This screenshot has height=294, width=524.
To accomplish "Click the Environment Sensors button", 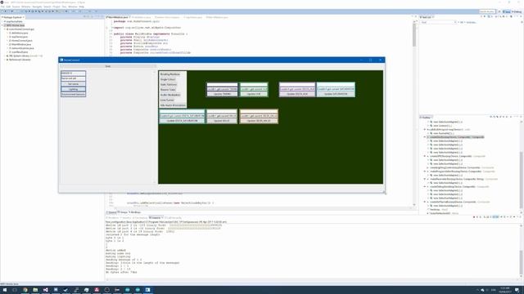I will point(73,95).
